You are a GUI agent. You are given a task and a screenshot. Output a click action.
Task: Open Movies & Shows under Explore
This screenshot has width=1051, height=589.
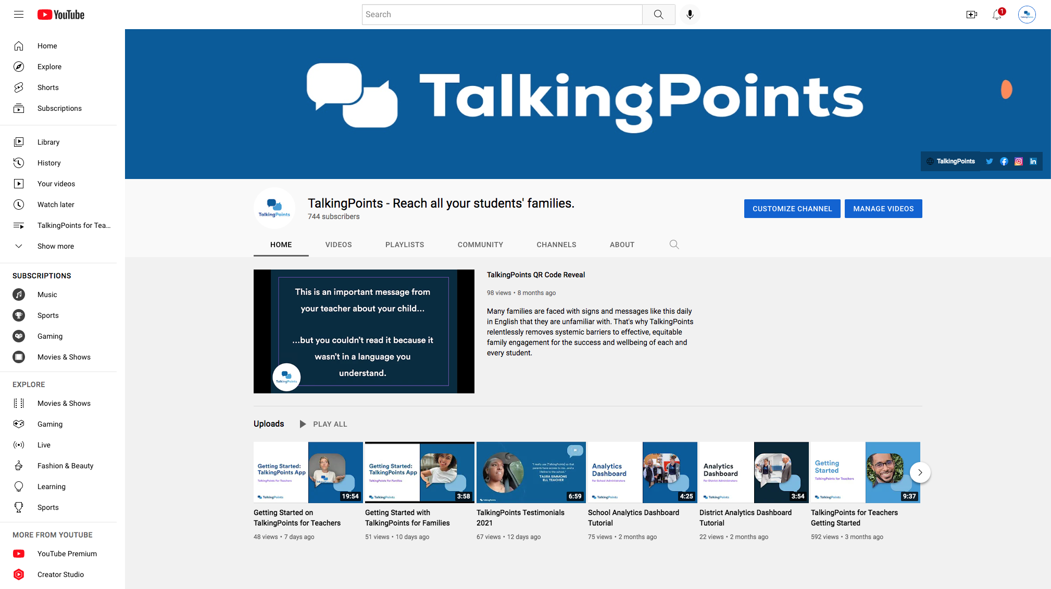(x=58, y=403)
